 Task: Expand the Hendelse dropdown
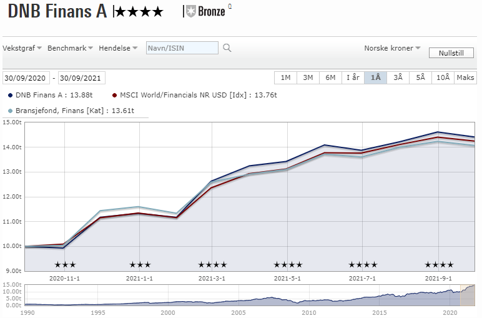point(118,48)
